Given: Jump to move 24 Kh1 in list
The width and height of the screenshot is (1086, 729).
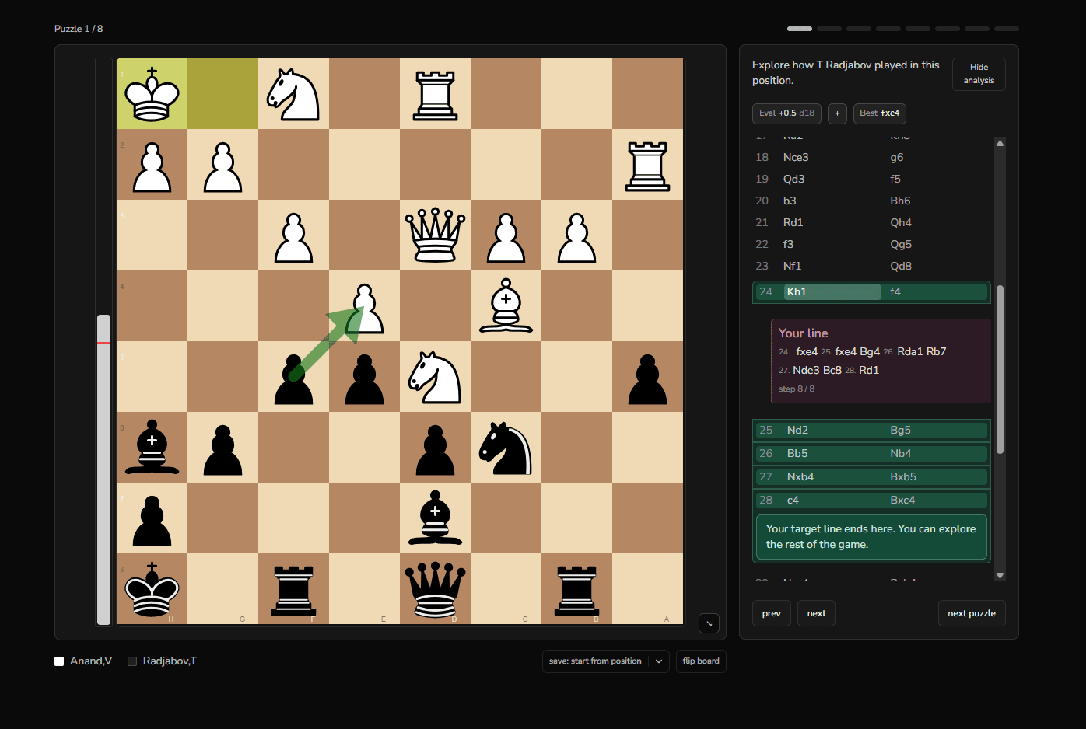Looking at the screenshot, I should [x=797, y=291].
